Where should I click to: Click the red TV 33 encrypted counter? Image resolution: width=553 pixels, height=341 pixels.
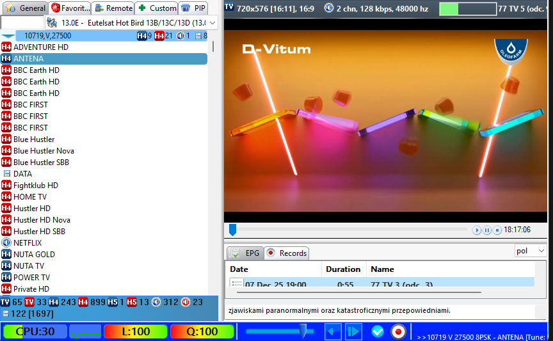click(35, 302)
